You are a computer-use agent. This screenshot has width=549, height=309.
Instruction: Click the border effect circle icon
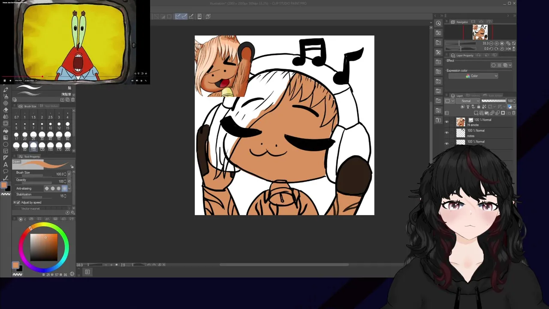click(493, 65)
